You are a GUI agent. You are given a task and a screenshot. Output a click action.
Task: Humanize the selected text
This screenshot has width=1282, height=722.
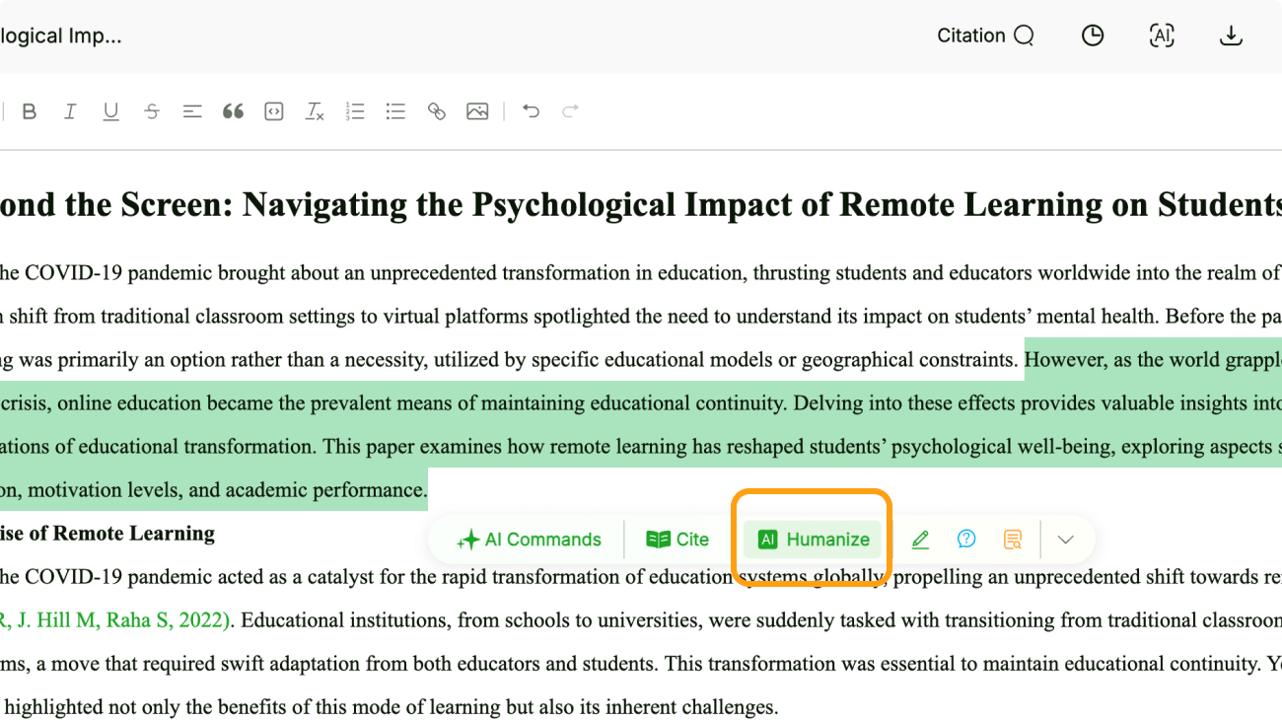click(x=813, y=540)
